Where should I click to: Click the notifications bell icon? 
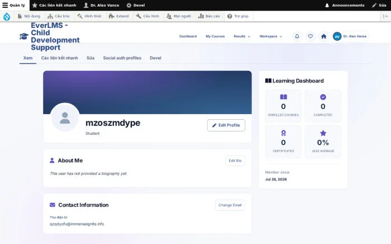click(x=297, y=36)
